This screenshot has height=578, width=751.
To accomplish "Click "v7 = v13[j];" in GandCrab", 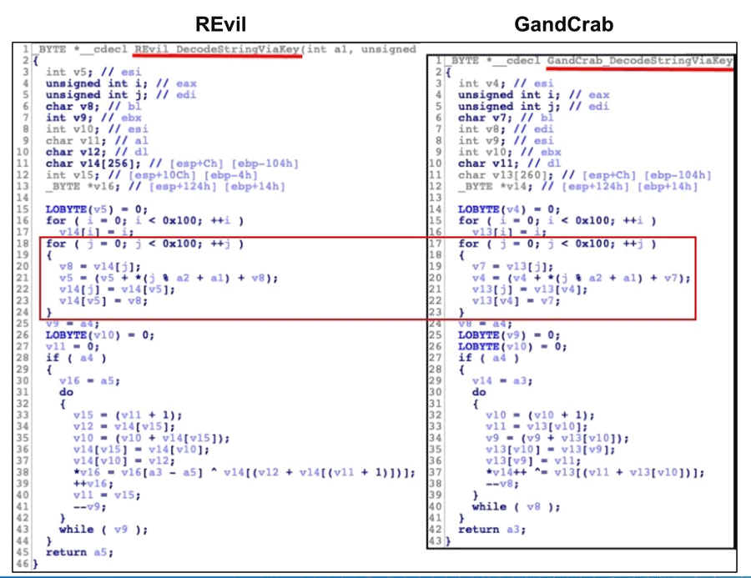I will 512,267.
